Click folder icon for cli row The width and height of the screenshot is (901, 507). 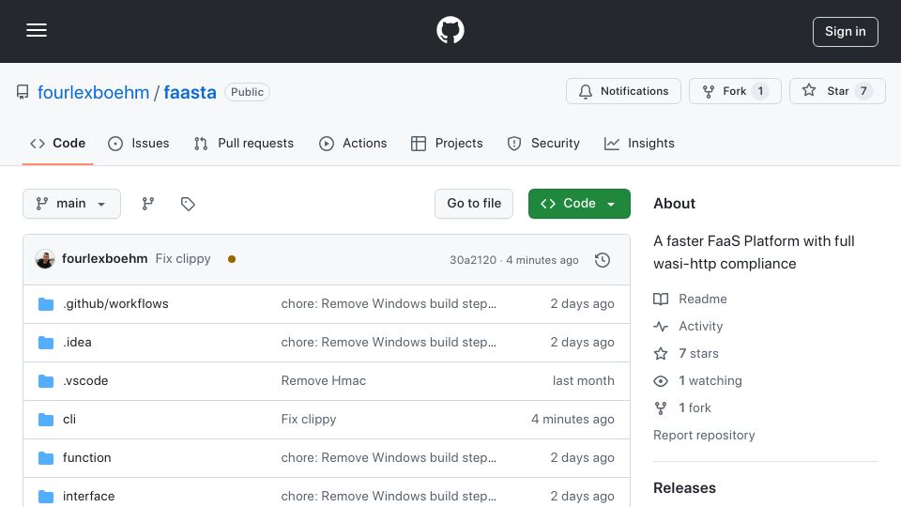coord(46,420)
